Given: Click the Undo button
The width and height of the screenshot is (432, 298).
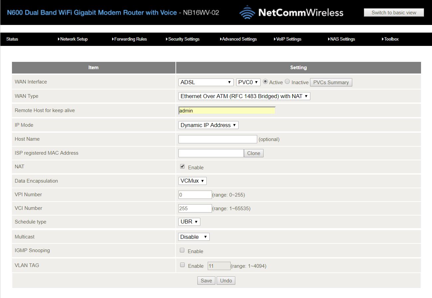Looking at the screenshot, I should [x=226, y=280].
